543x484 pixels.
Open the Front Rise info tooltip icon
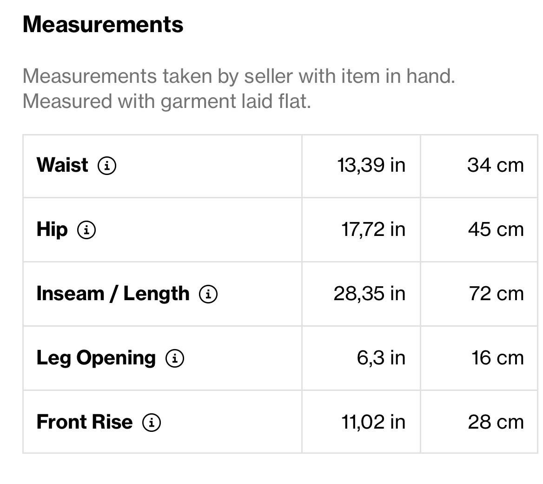click(x=152, y=422)
